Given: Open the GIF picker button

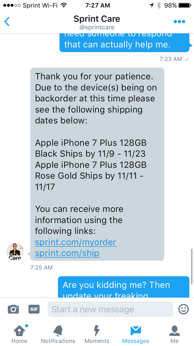Looking at the screenshot, I should [34, 309].
